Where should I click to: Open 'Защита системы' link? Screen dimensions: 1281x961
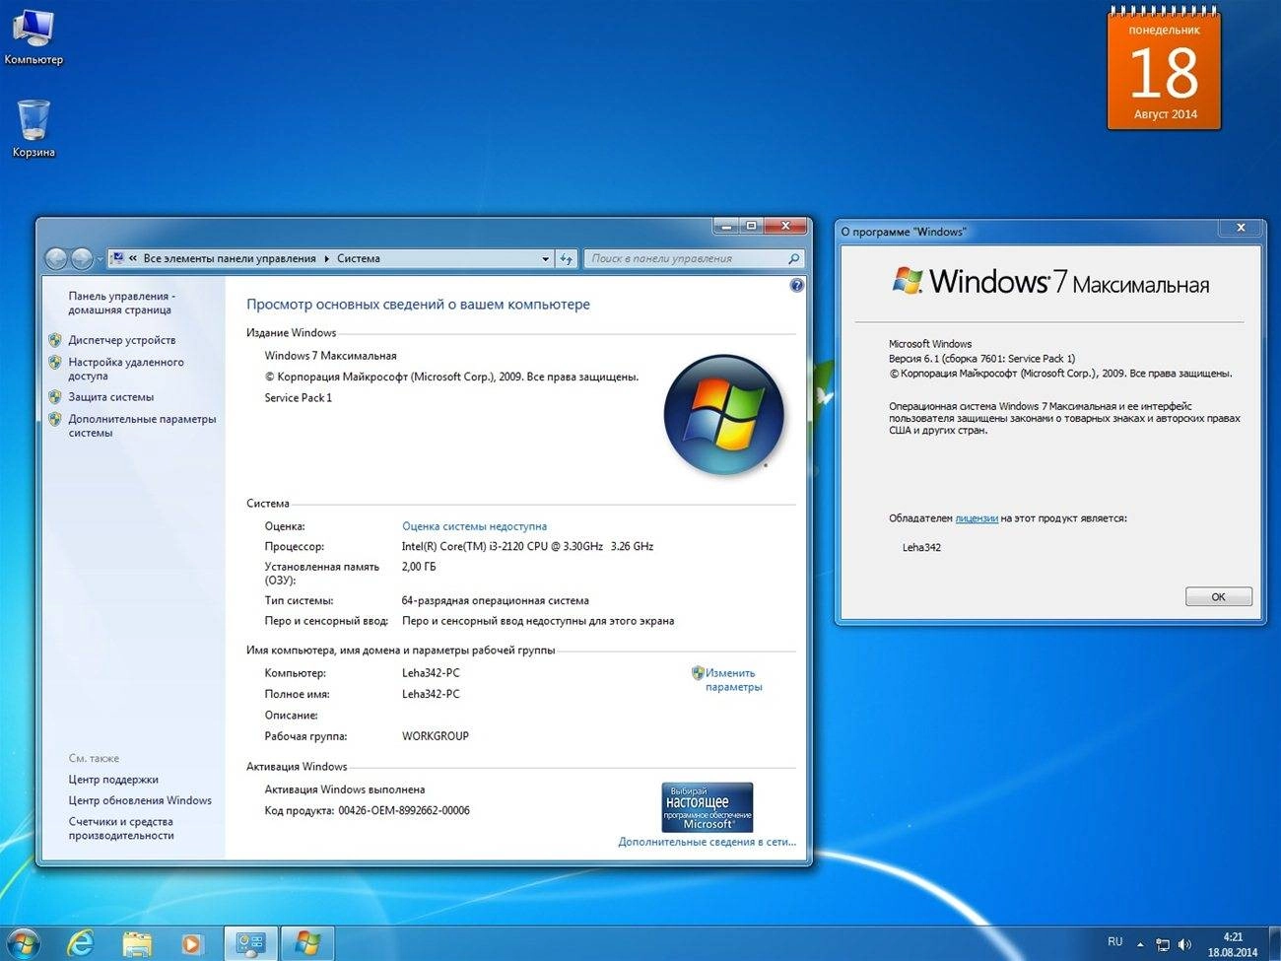(111, 397)
